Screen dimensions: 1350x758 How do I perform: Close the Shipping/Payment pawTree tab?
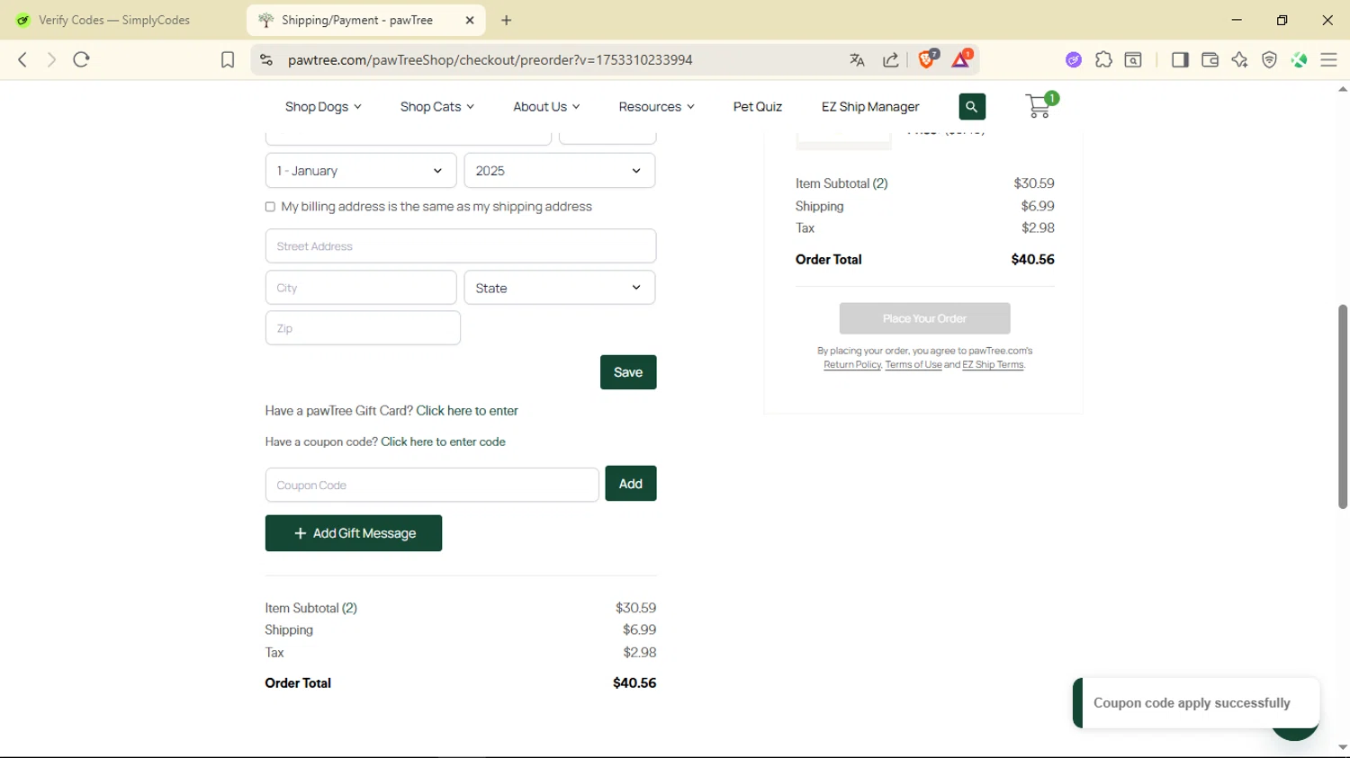pos(470,20)
